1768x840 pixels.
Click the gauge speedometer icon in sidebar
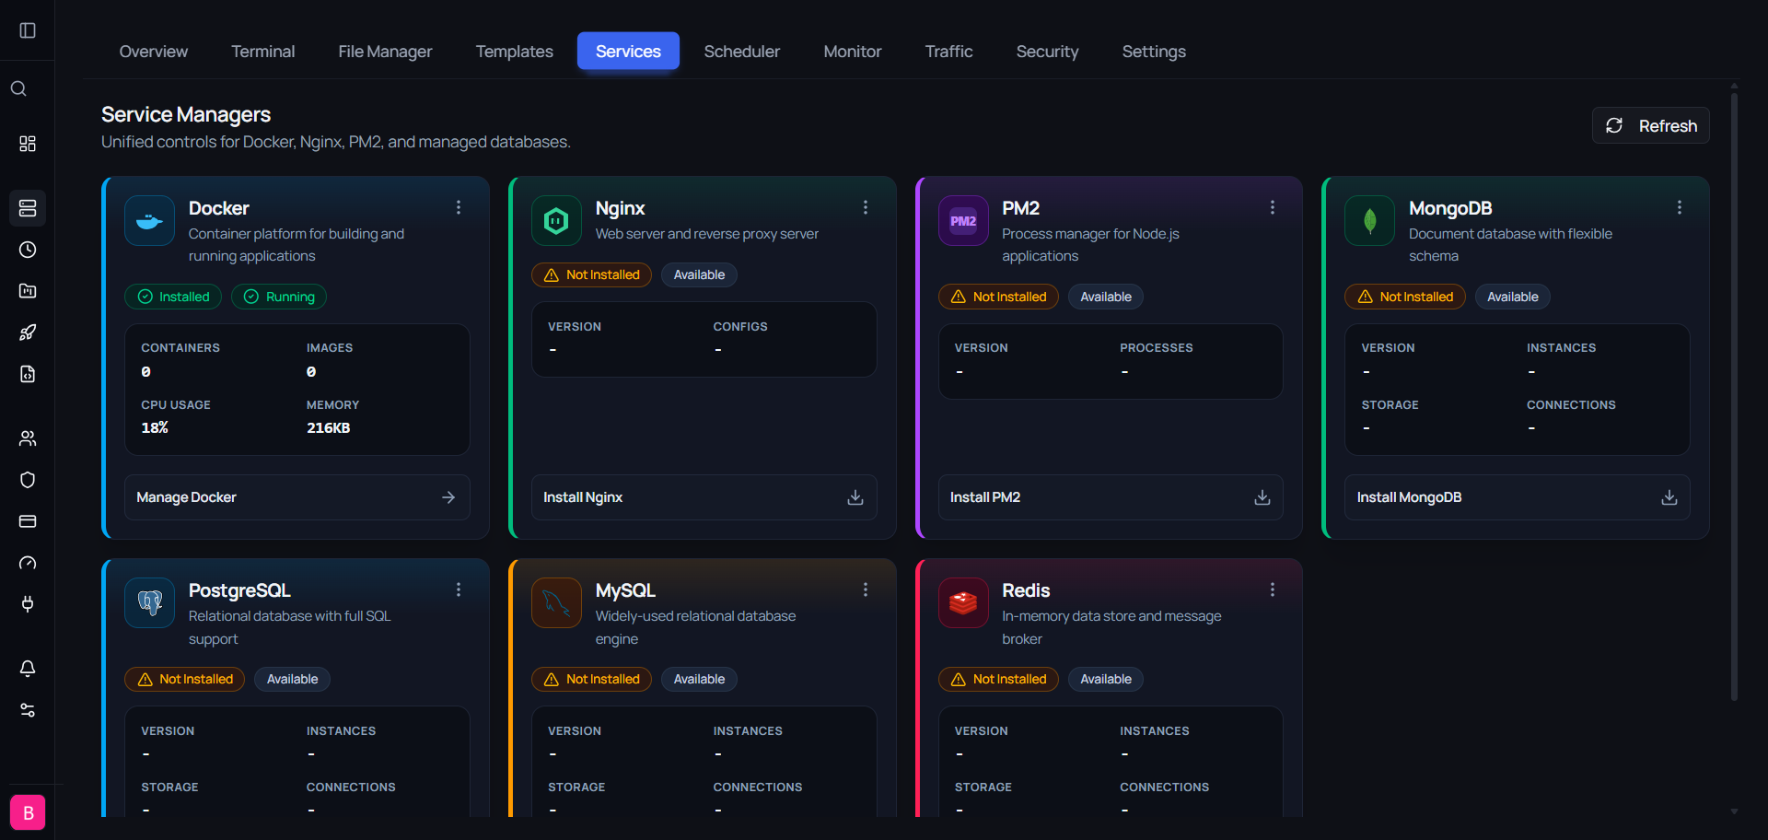click(28, 563)
